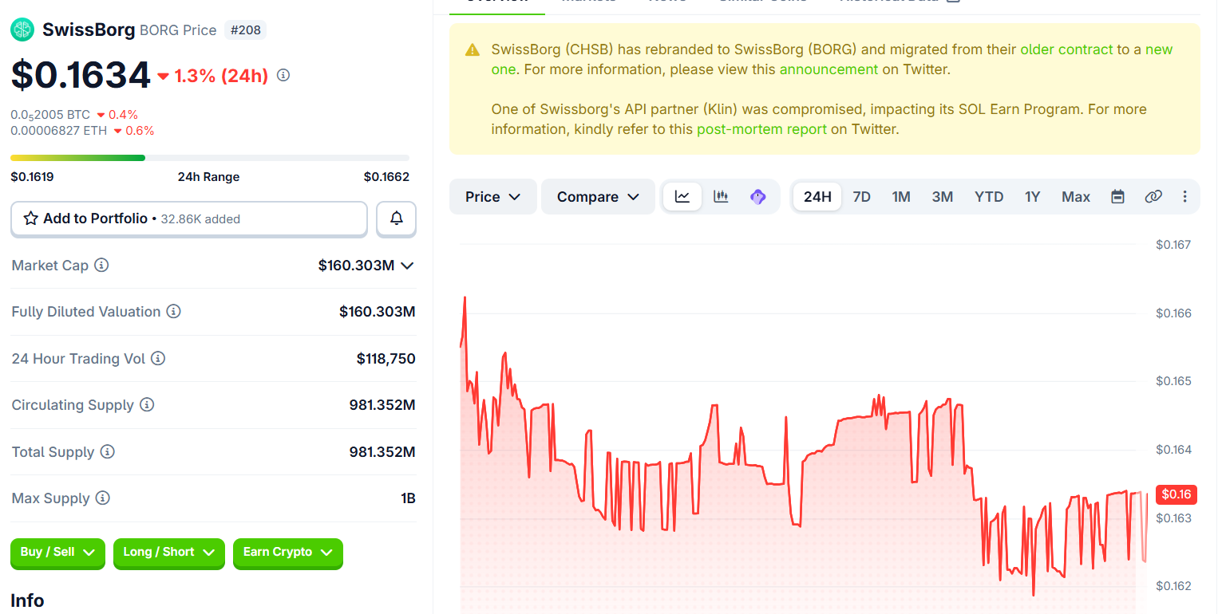This screenshot has height=614, width=1222.
Task: Click the yellow warning triangle in the notice
Action: tap(473, 50)
